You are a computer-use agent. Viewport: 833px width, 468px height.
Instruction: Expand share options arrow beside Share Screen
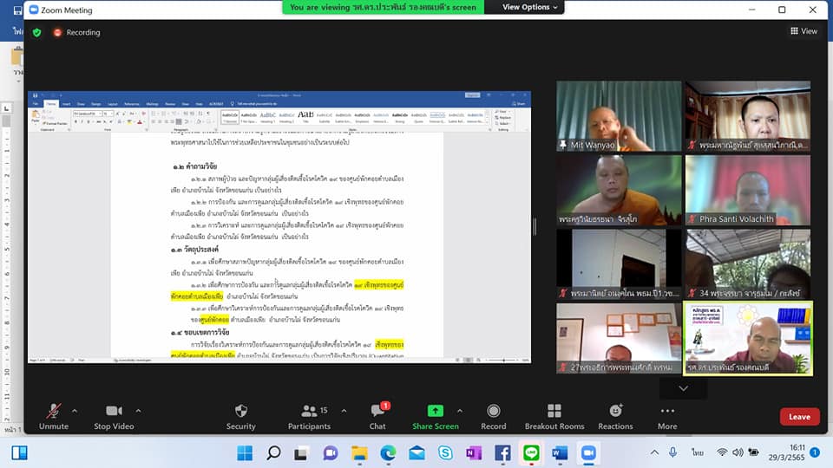(460, 411)
